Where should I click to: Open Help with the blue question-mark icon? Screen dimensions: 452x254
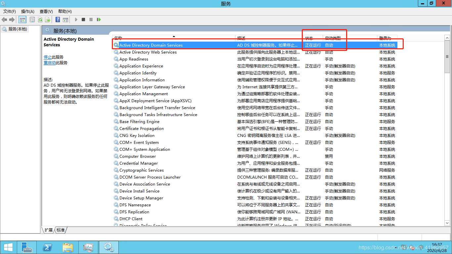(58, 20)
